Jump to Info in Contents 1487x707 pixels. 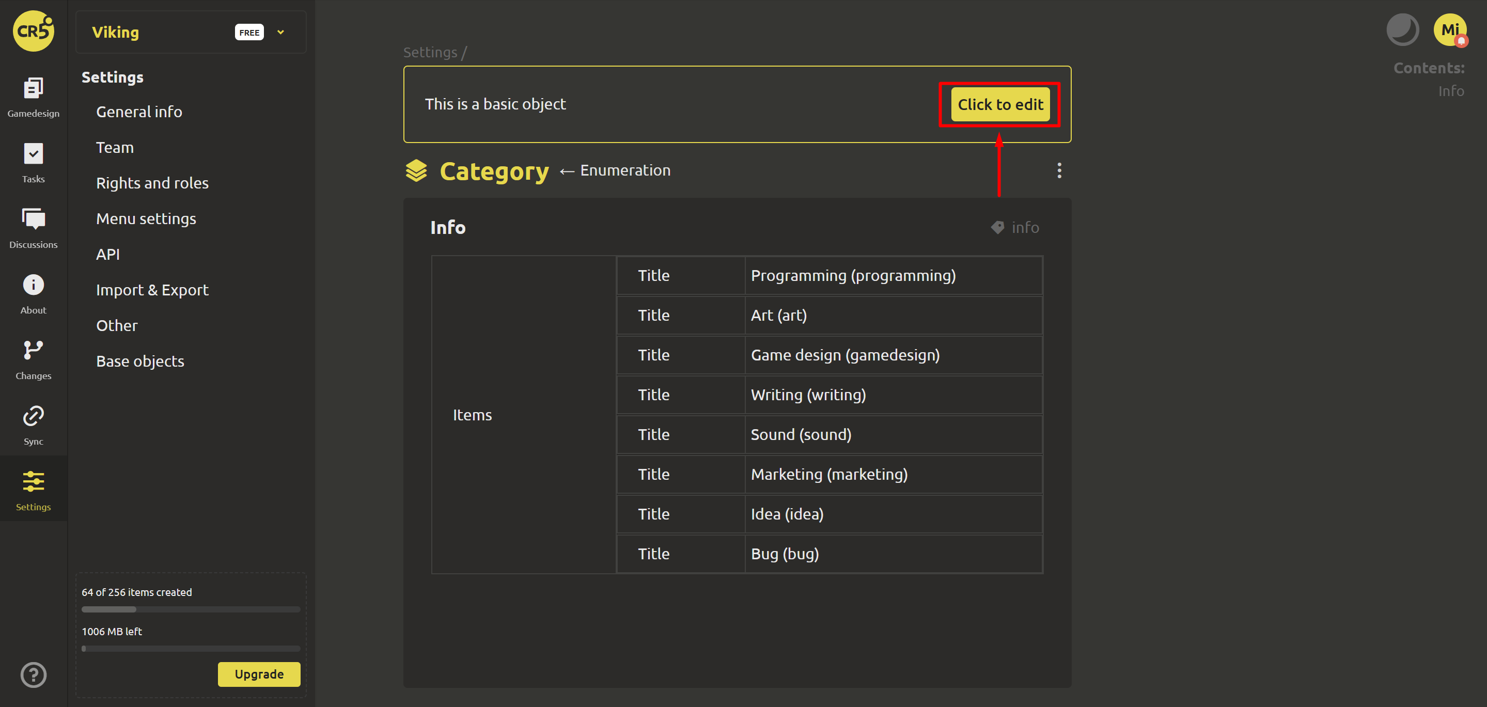pos(1451,91)
